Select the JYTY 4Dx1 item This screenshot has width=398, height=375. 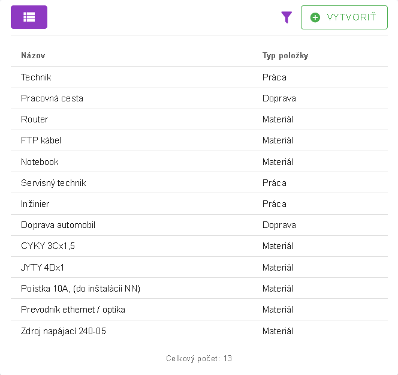[x=43, y=268]
